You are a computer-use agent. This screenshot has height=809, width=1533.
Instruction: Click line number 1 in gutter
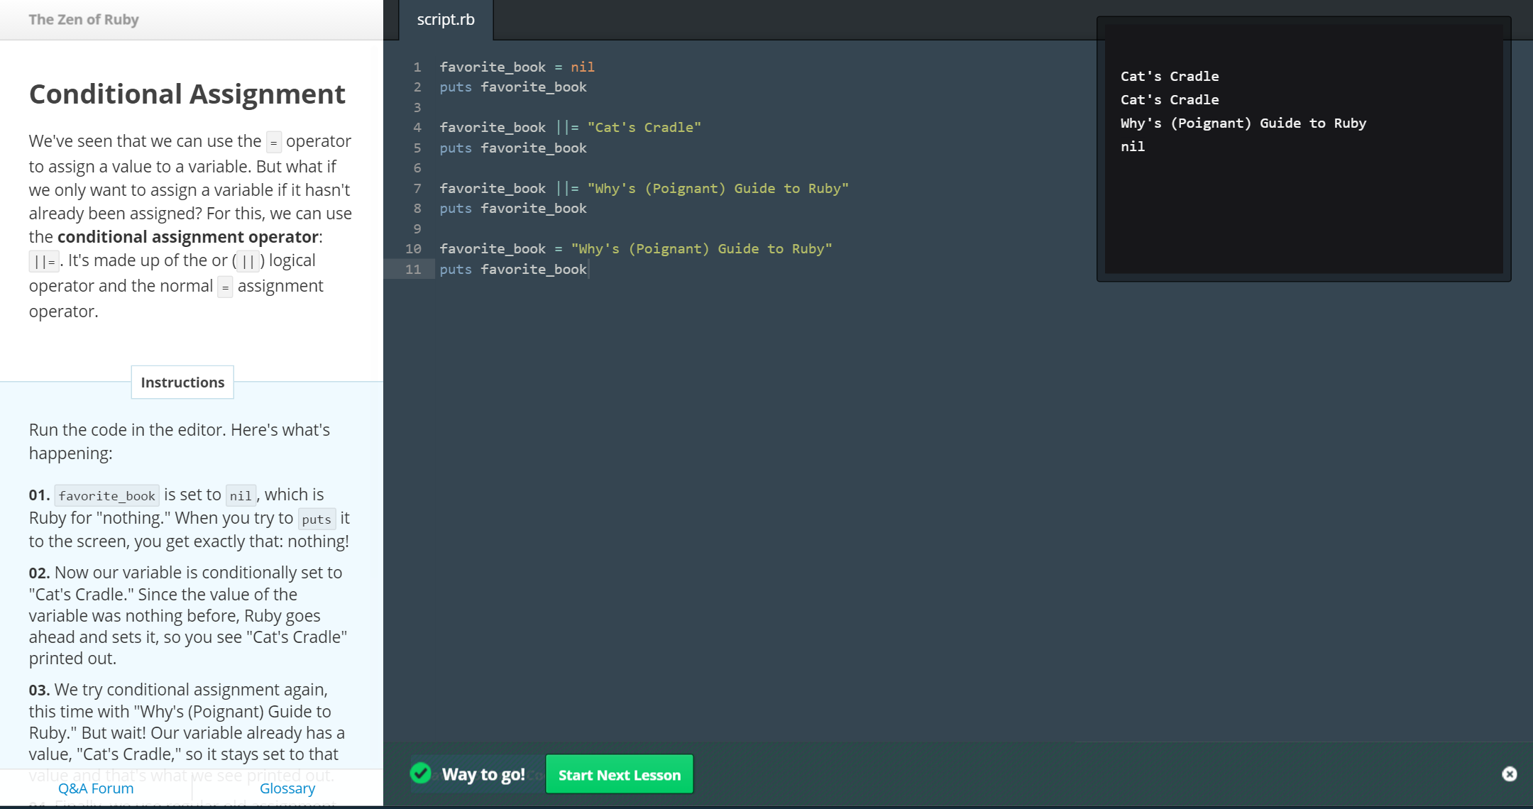[417, 67]
